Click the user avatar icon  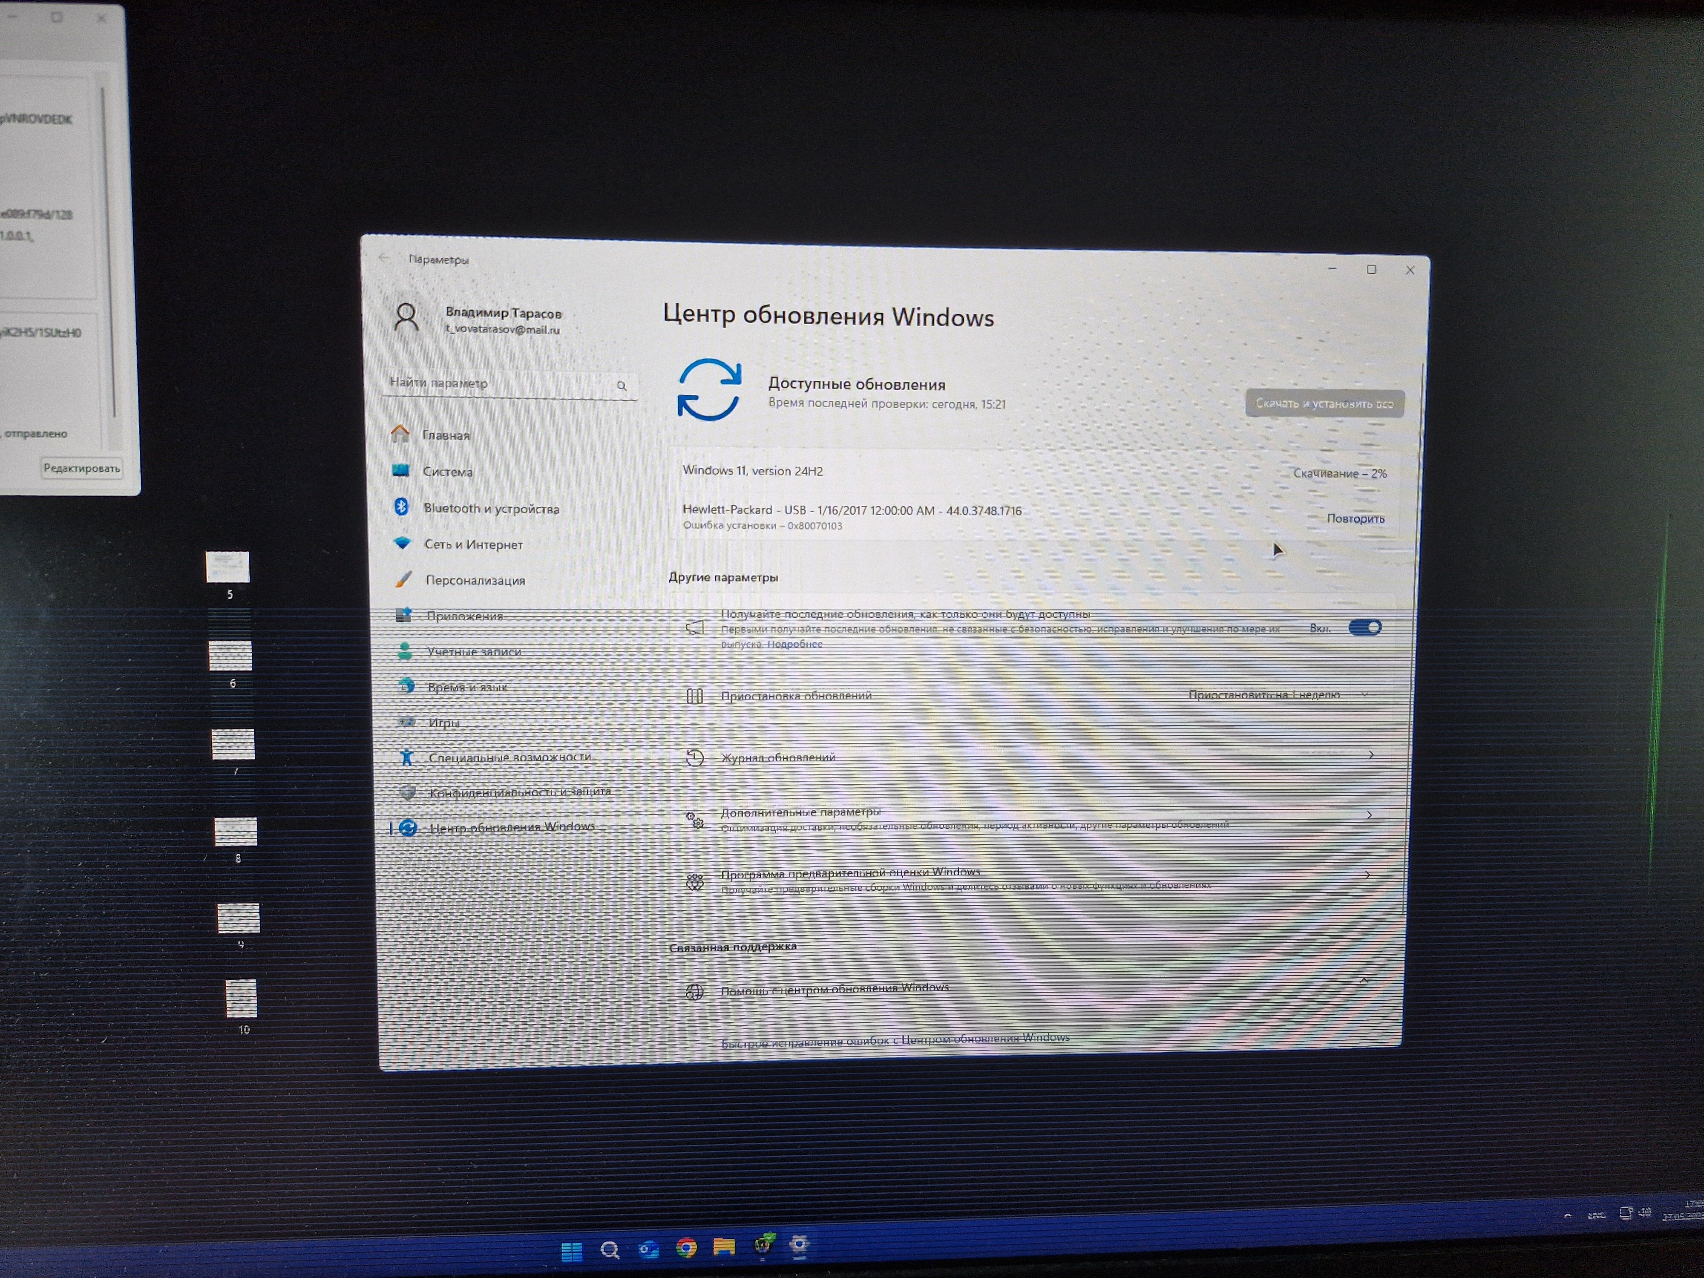(x=406, y=317)
